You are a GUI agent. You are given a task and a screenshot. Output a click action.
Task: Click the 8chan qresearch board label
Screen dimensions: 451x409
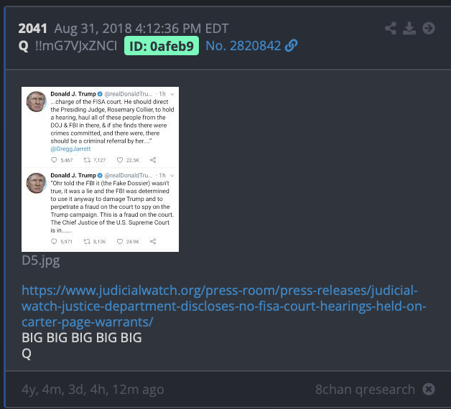[x=365, y=390]
